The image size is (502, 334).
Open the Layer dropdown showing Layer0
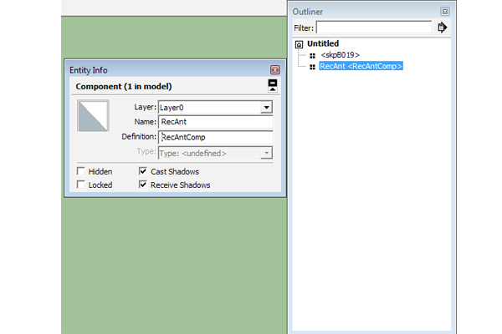(x=266, y=107)
